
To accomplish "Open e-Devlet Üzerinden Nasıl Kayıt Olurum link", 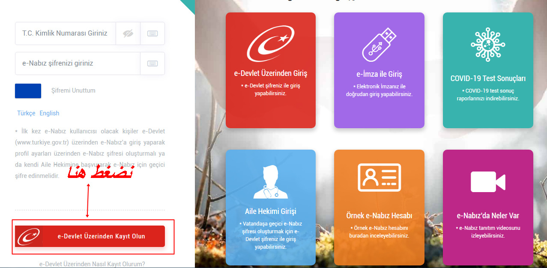I will (92, 264).
